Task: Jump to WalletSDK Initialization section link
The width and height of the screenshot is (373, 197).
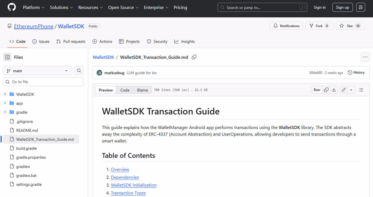Action: (134, 185)
